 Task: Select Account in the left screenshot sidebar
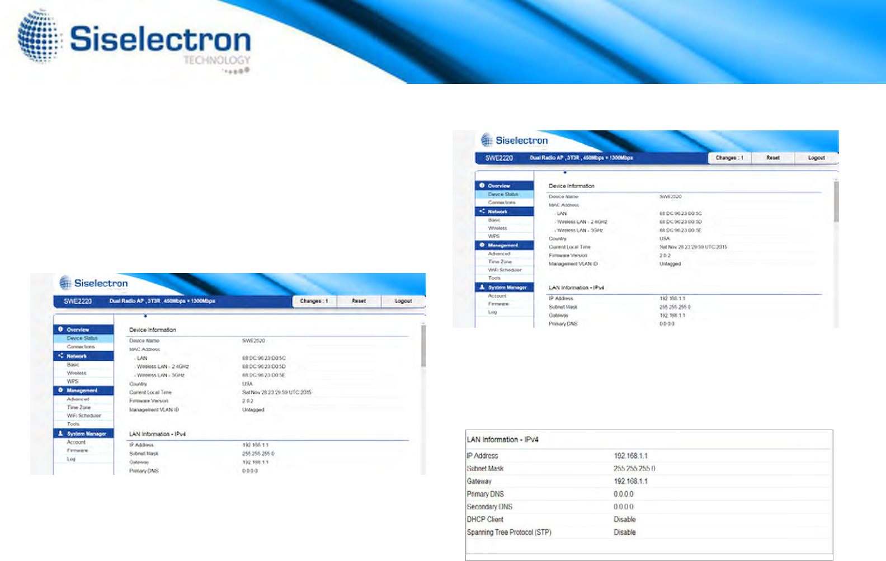coord(83,442)
